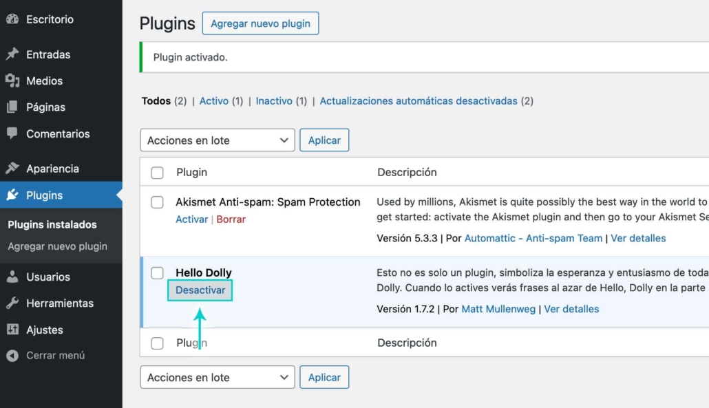Click the top Aplicar button

click(324, 140)
